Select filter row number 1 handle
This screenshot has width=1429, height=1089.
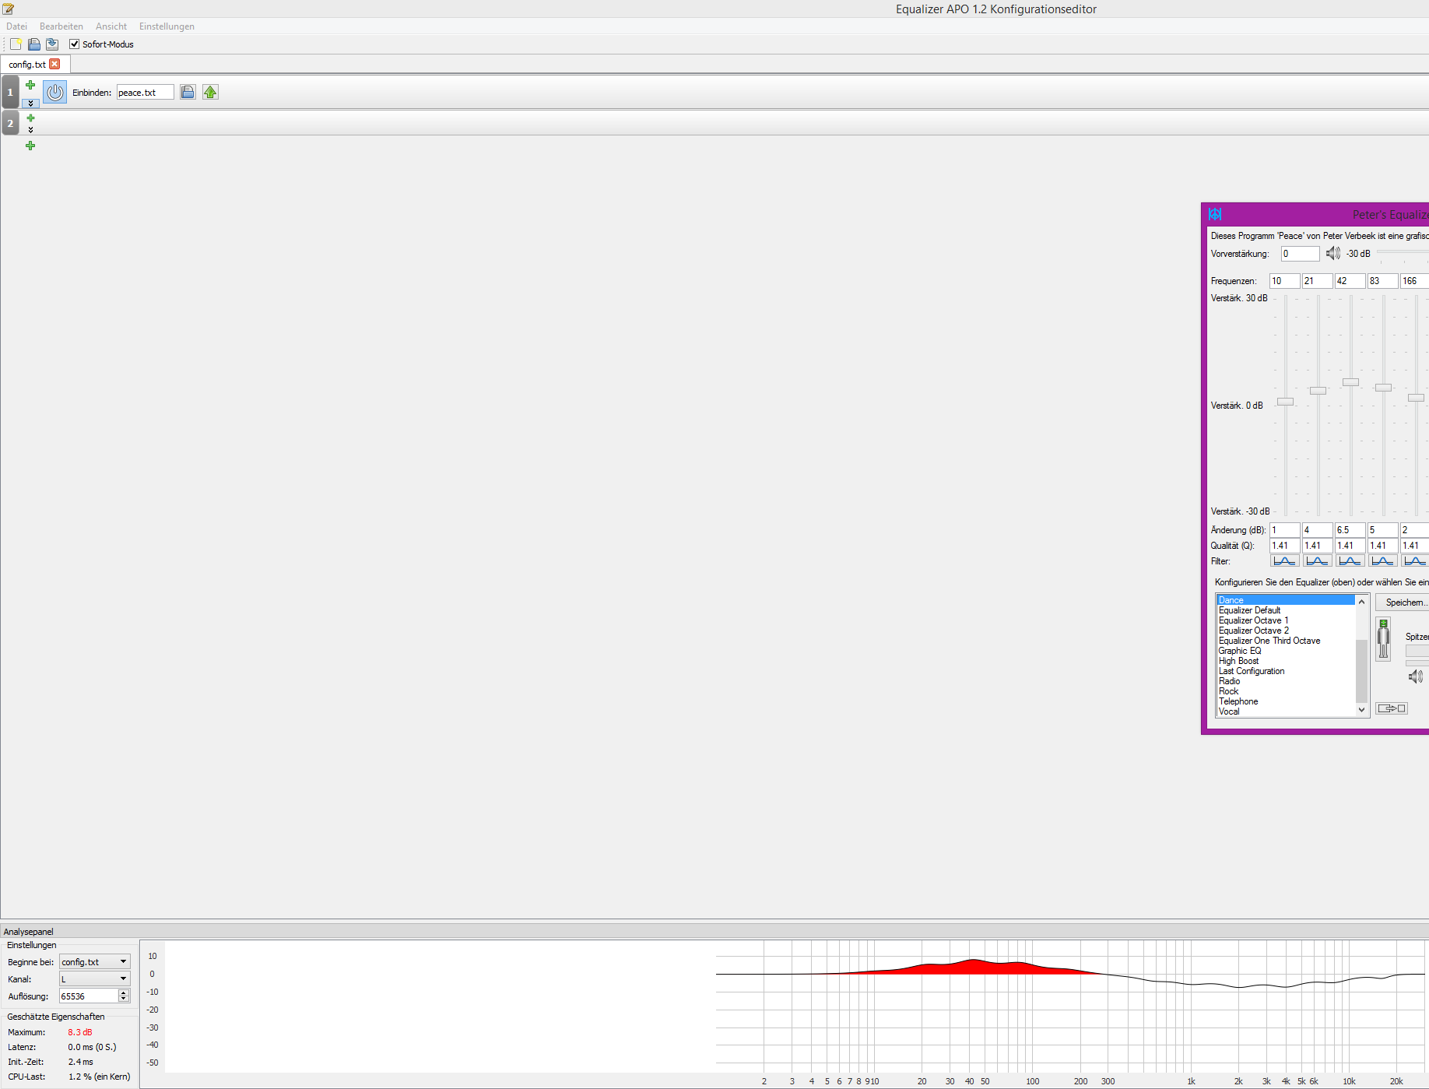click(10, 92)
